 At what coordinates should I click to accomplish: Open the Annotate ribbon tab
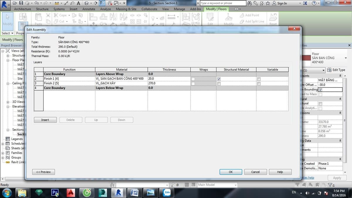coord(89,9)
